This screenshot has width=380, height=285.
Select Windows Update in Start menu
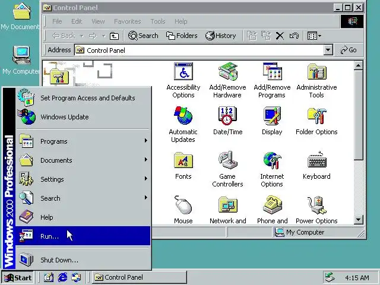pos(83,117)
